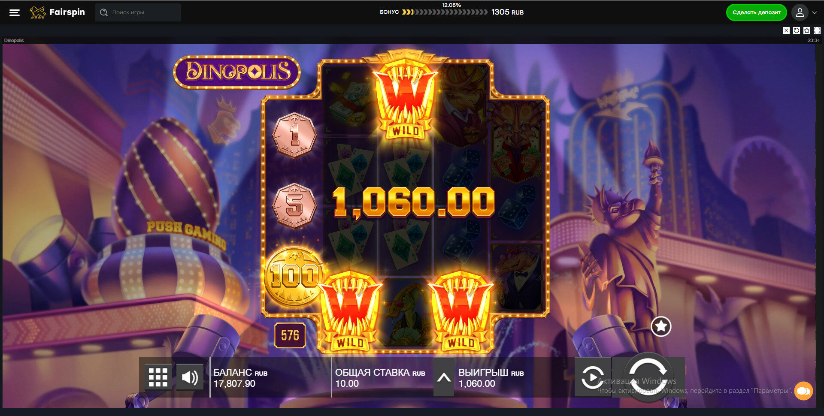Viewport: 824px width, 416px height.
Task: Reload the game with refresh icon
Action: pyautogui.click(x=797, y=30)
